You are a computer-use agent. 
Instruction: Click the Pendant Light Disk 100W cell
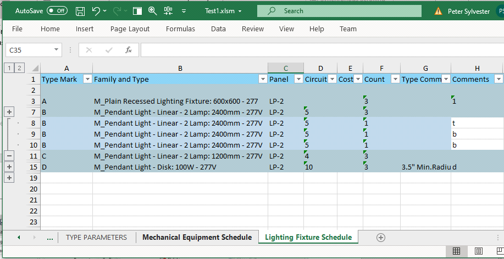180,167
